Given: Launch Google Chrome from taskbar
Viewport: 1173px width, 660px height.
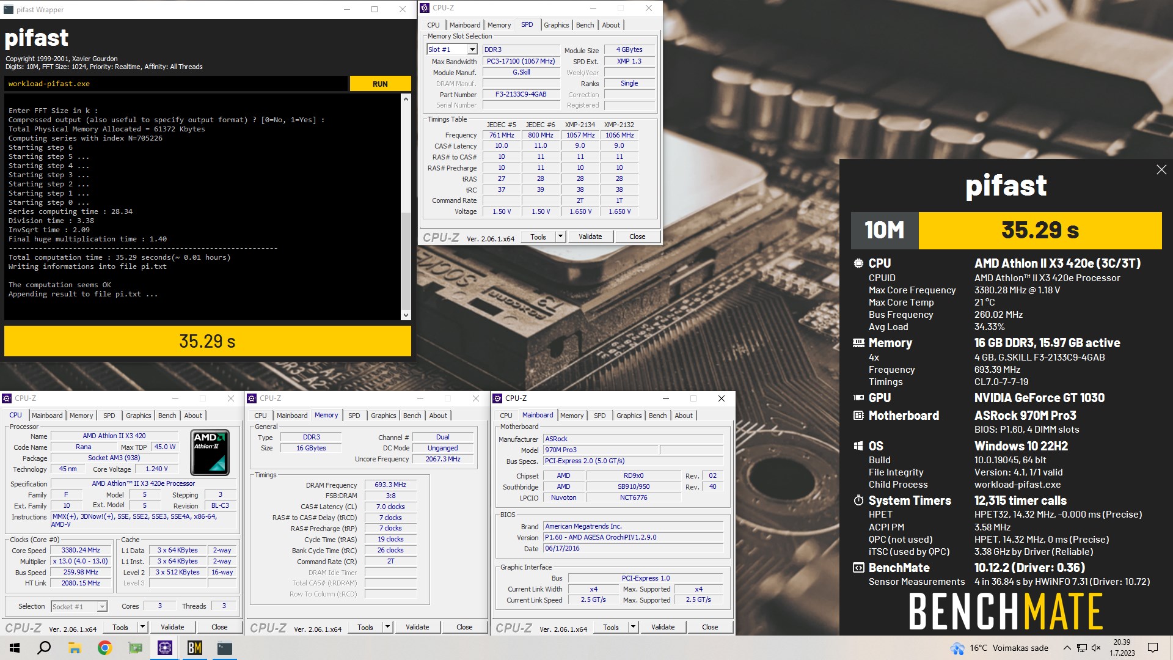Looking at the screenshot, I should 105,648.
